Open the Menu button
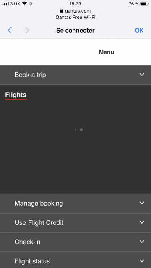This screenshot has width=151, height=268. tap(106, 52)
